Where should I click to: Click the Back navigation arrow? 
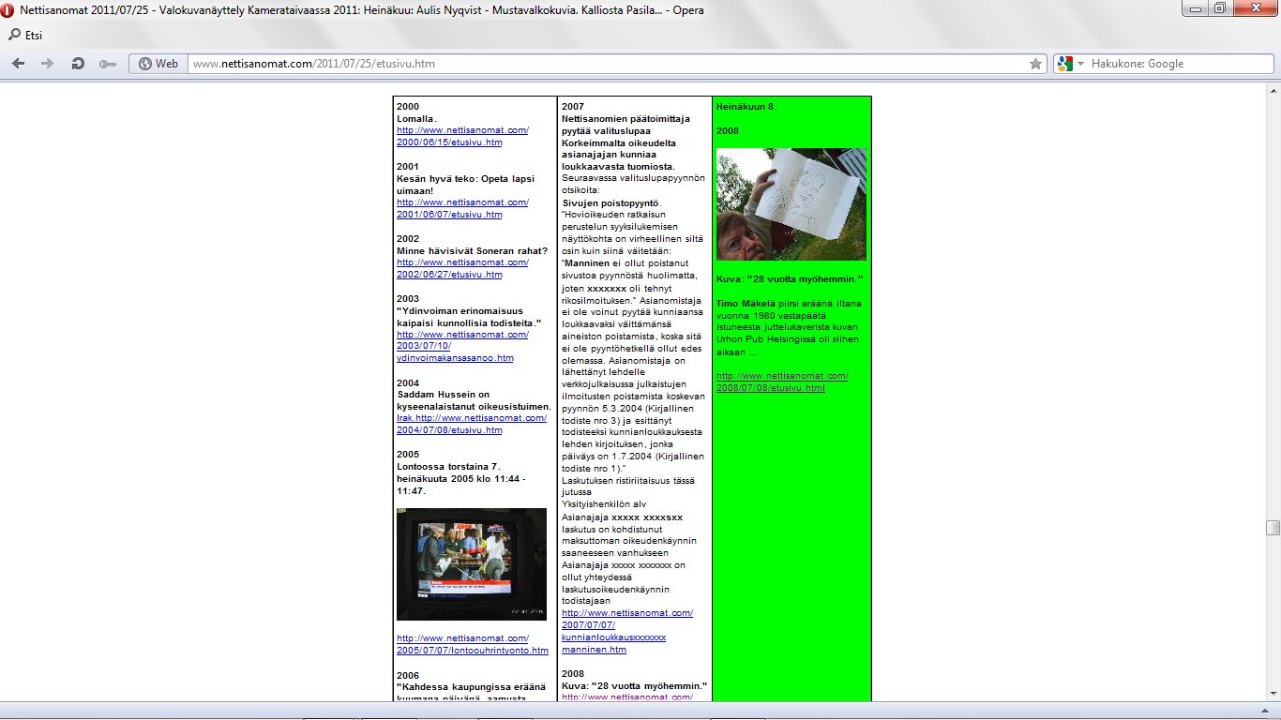[18, 64]
